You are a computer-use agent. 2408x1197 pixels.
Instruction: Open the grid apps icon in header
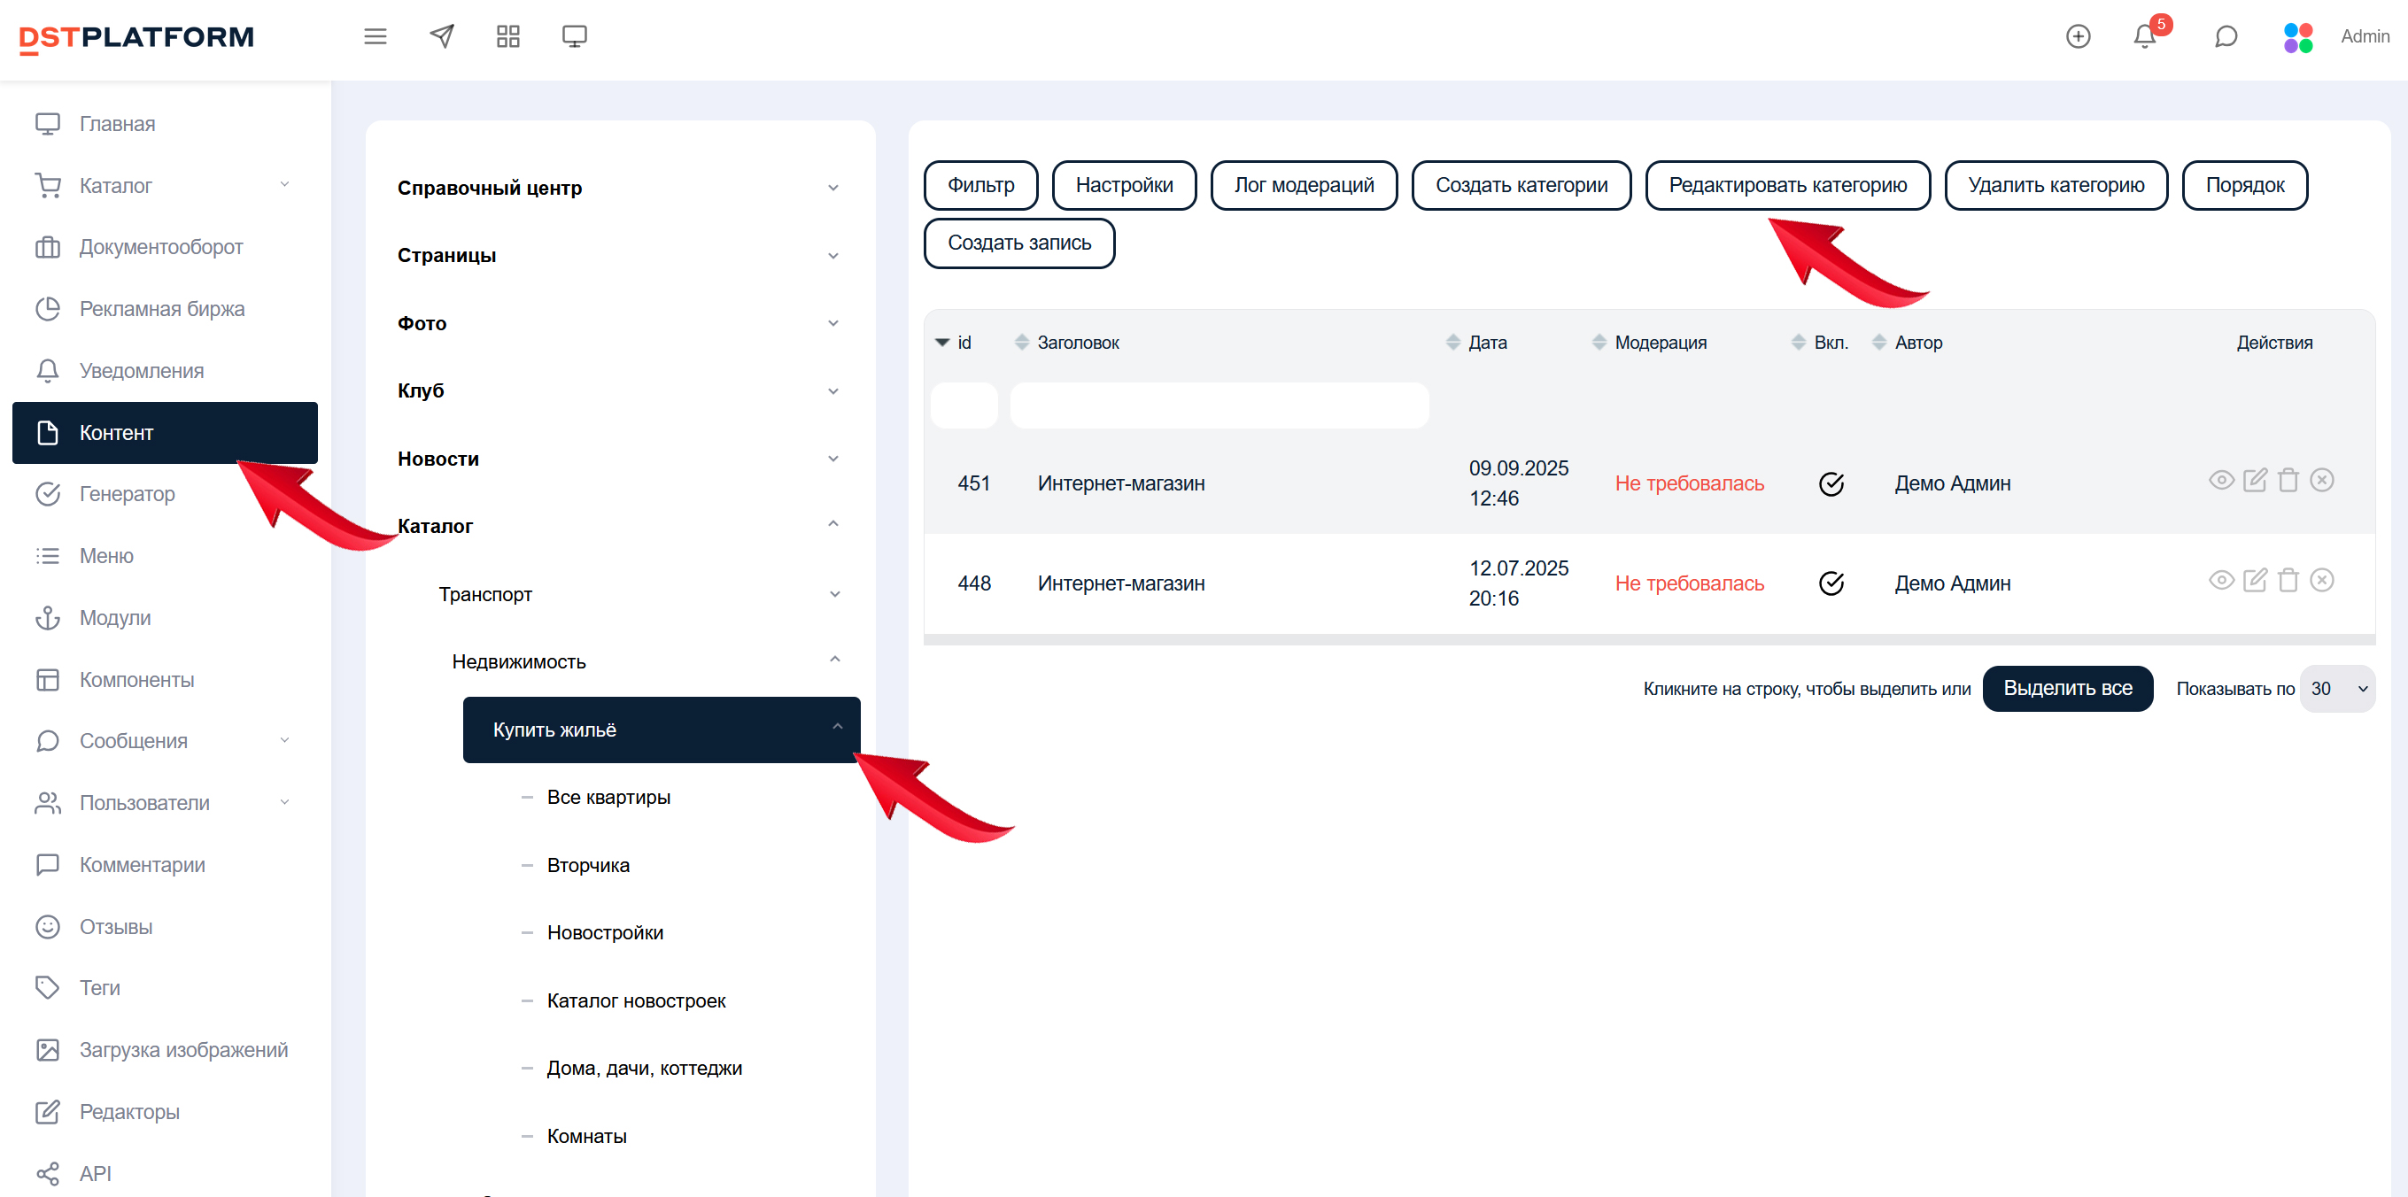[507, 36]
